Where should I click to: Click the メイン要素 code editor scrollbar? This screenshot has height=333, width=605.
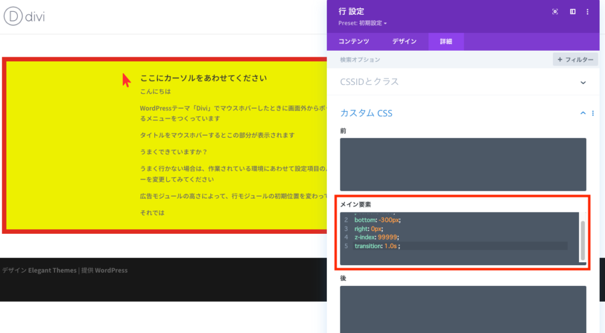point(583,240)
